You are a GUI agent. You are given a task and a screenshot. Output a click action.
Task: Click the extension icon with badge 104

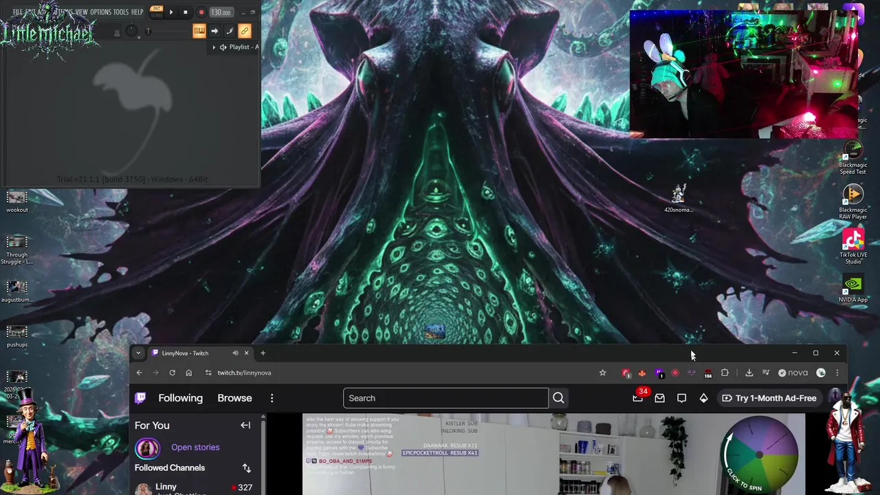[708, 373]
